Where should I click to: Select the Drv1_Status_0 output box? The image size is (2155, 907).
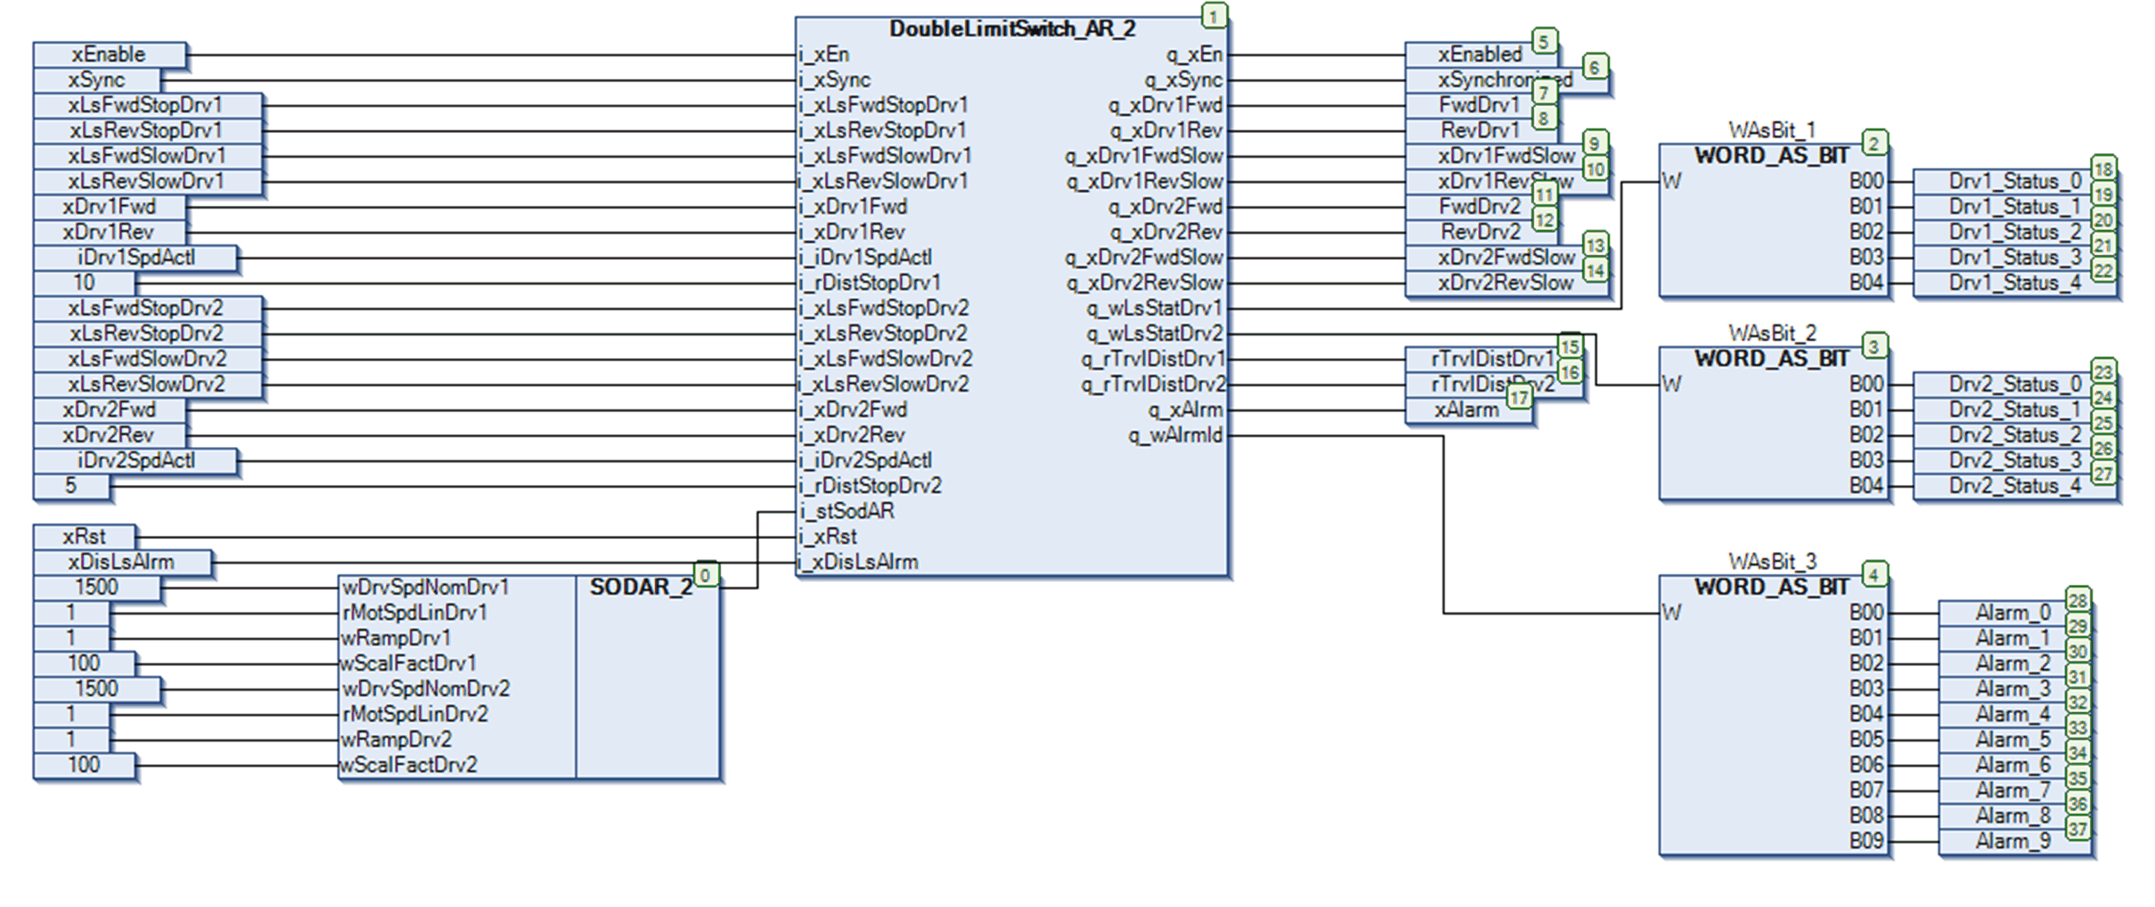[2015, 181]
